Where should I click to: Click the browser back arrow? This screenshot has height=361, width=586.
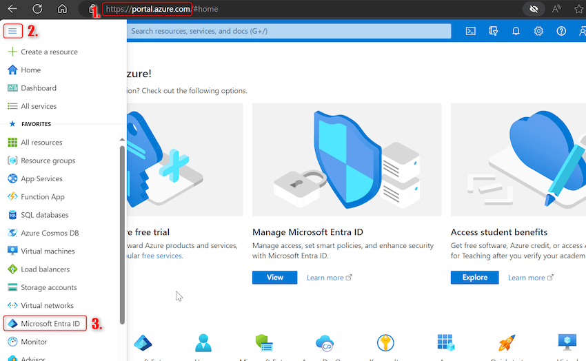coord(12,8)
